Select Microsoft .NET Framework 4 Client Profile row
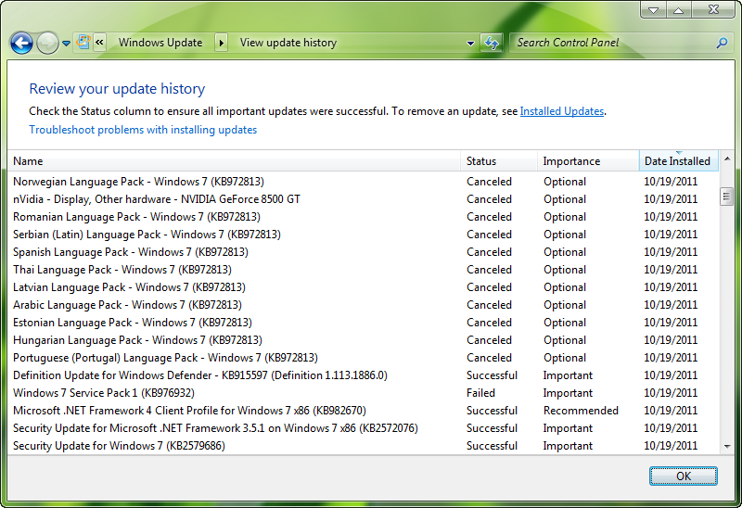This screenshot has width=742, height=508. [364, 411]
